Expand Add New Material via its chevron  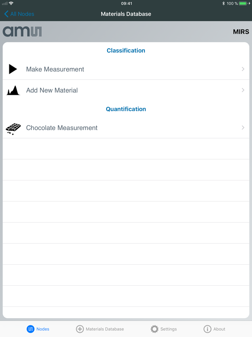click(x=243, y=90)
